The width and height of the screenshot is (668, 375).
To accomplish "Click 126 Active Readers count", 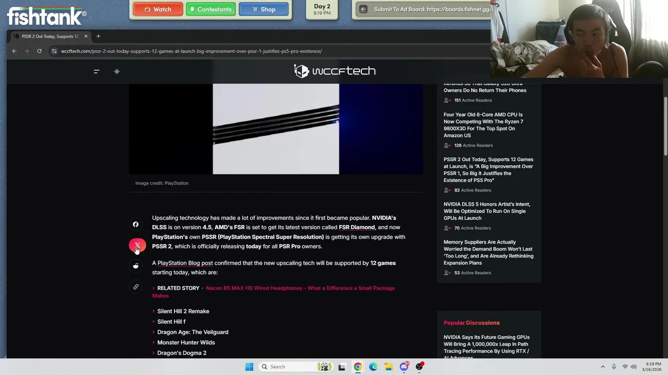I will tap(468, 145).
